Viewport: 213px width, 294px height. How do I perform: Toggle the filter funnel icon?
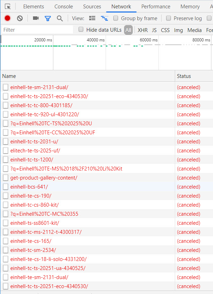coord(48,18)
